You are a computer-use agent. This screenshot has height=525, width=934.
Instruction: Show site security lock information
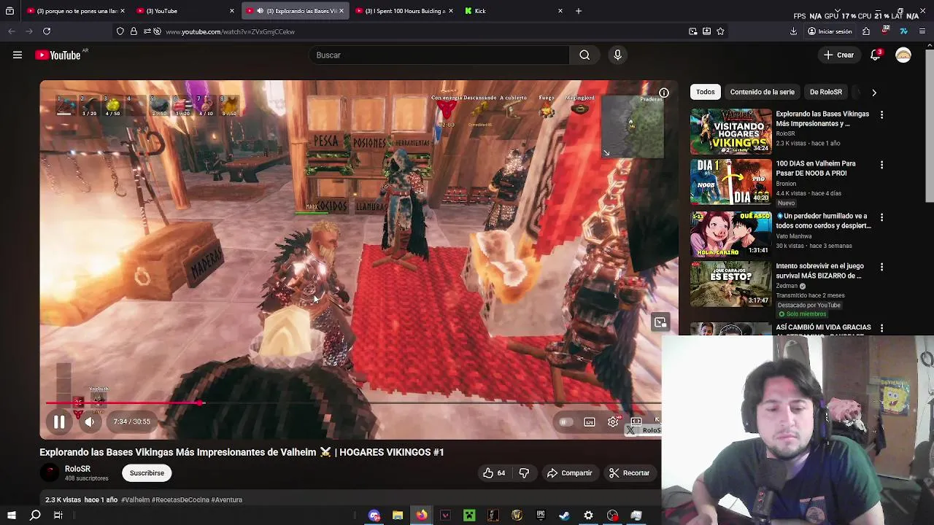134,31
